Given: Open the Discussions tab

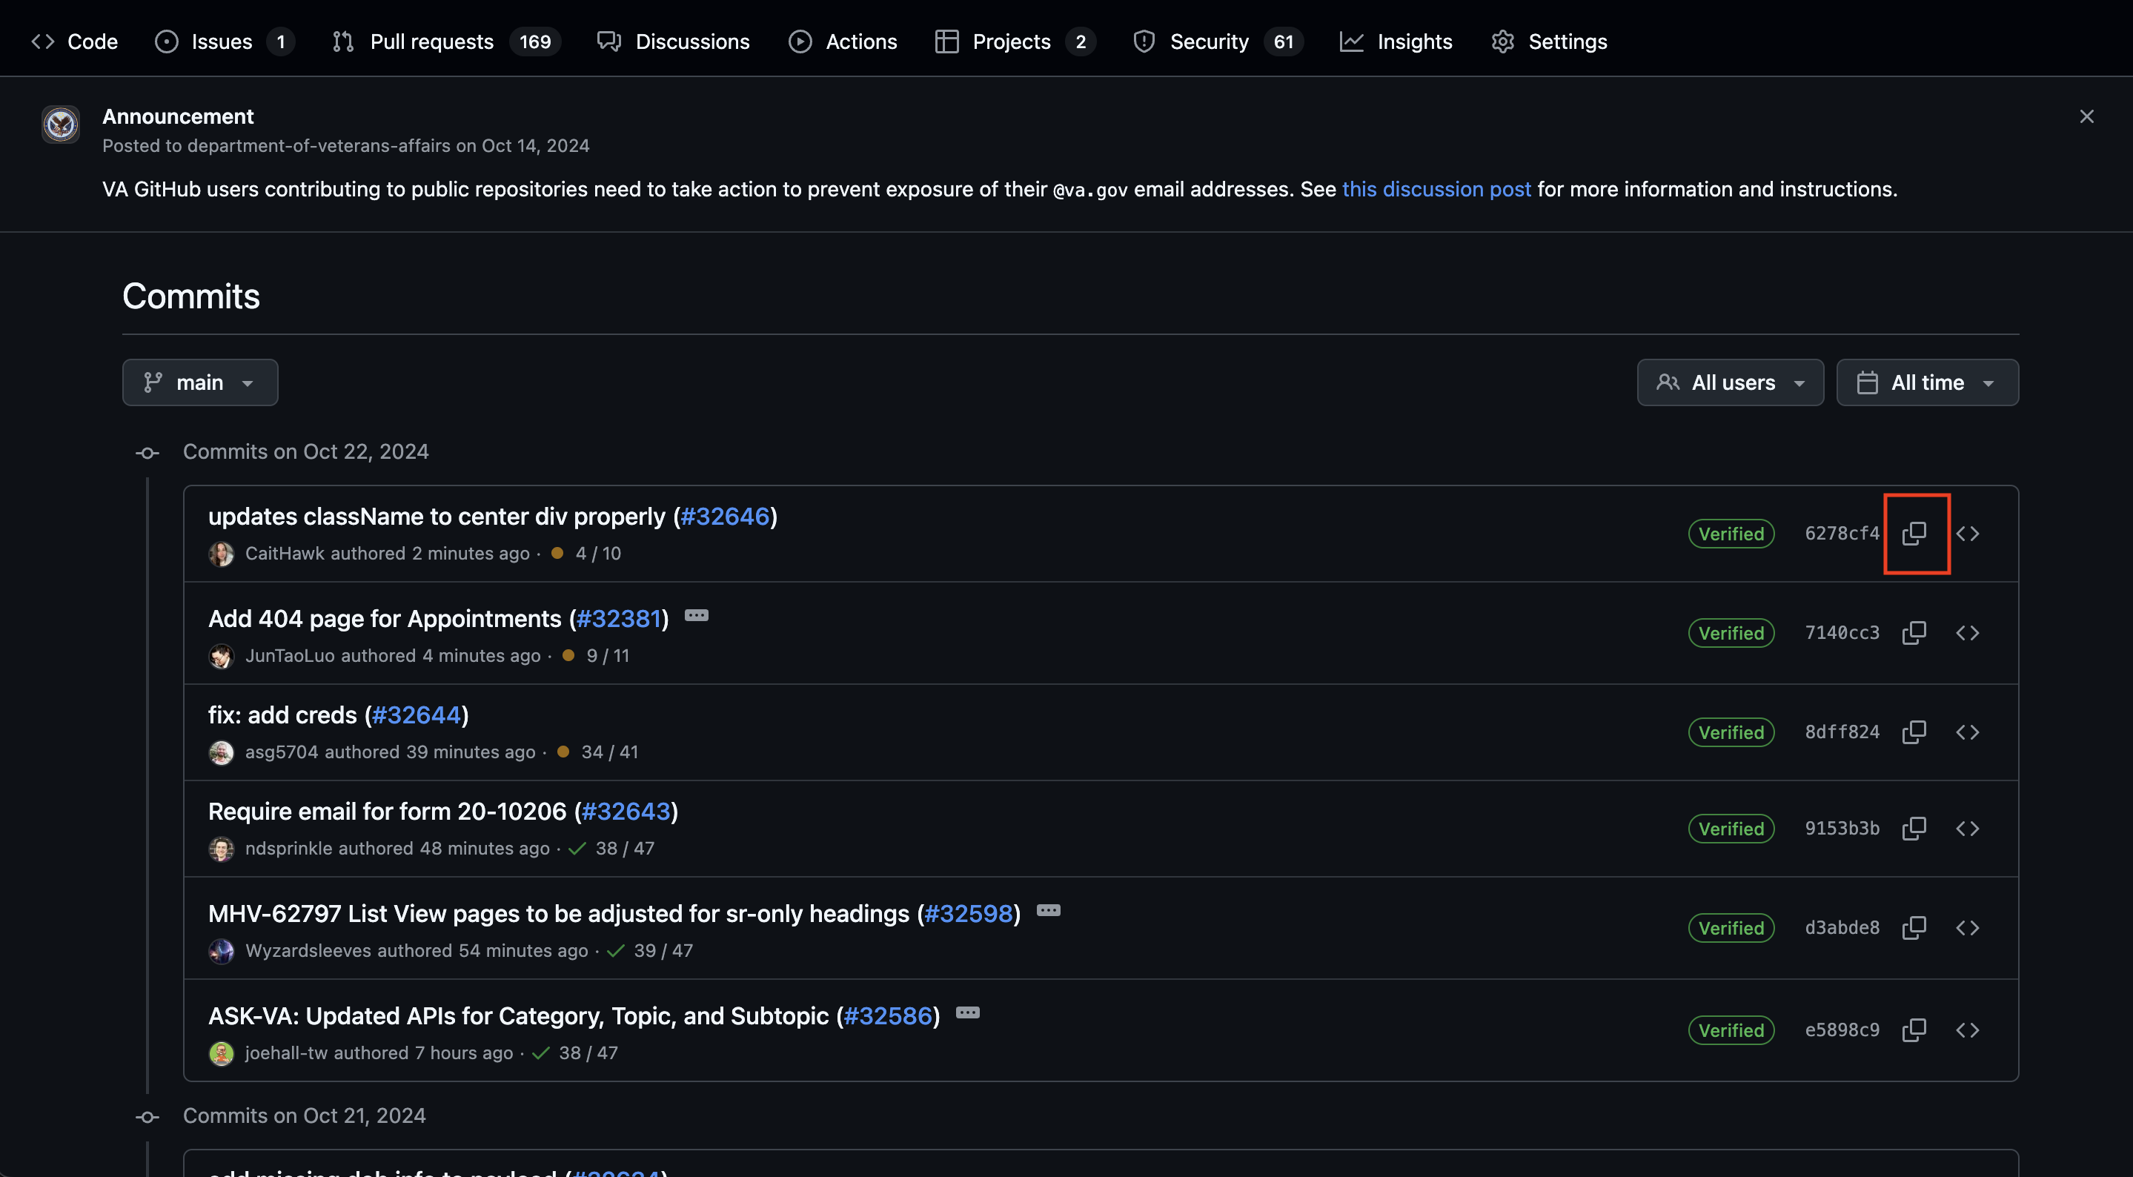Looking at the screenshot, I should [692, 41].
